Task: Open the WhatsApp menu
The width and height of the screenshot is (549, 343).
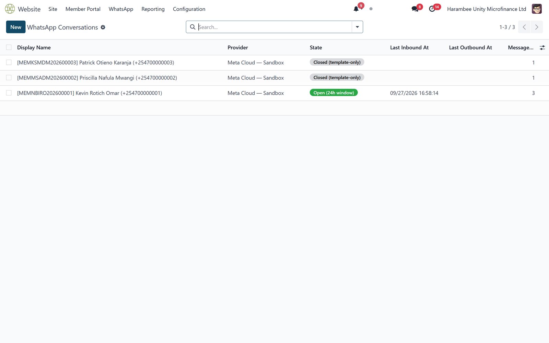Action: click(121, 9)
